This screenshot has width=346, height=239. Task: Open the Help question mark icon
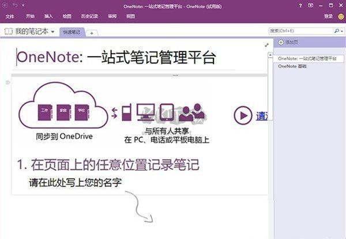[x=300, y=6]
